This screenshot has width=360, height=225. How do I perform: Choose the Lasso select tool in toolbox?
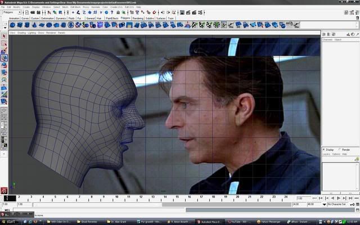(4, 43)
